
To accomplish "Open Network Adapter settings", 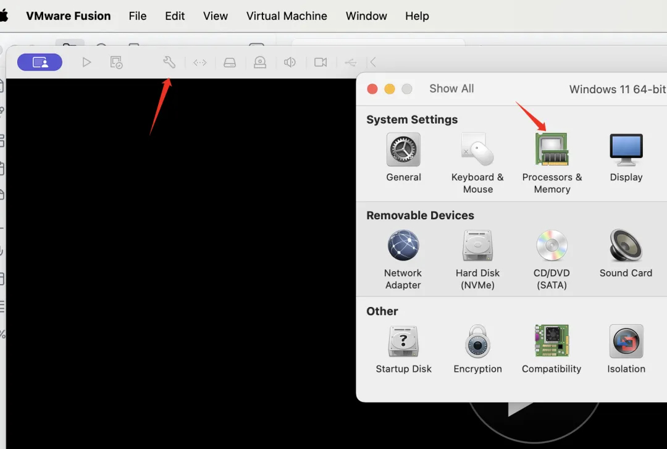I will 403,259.
